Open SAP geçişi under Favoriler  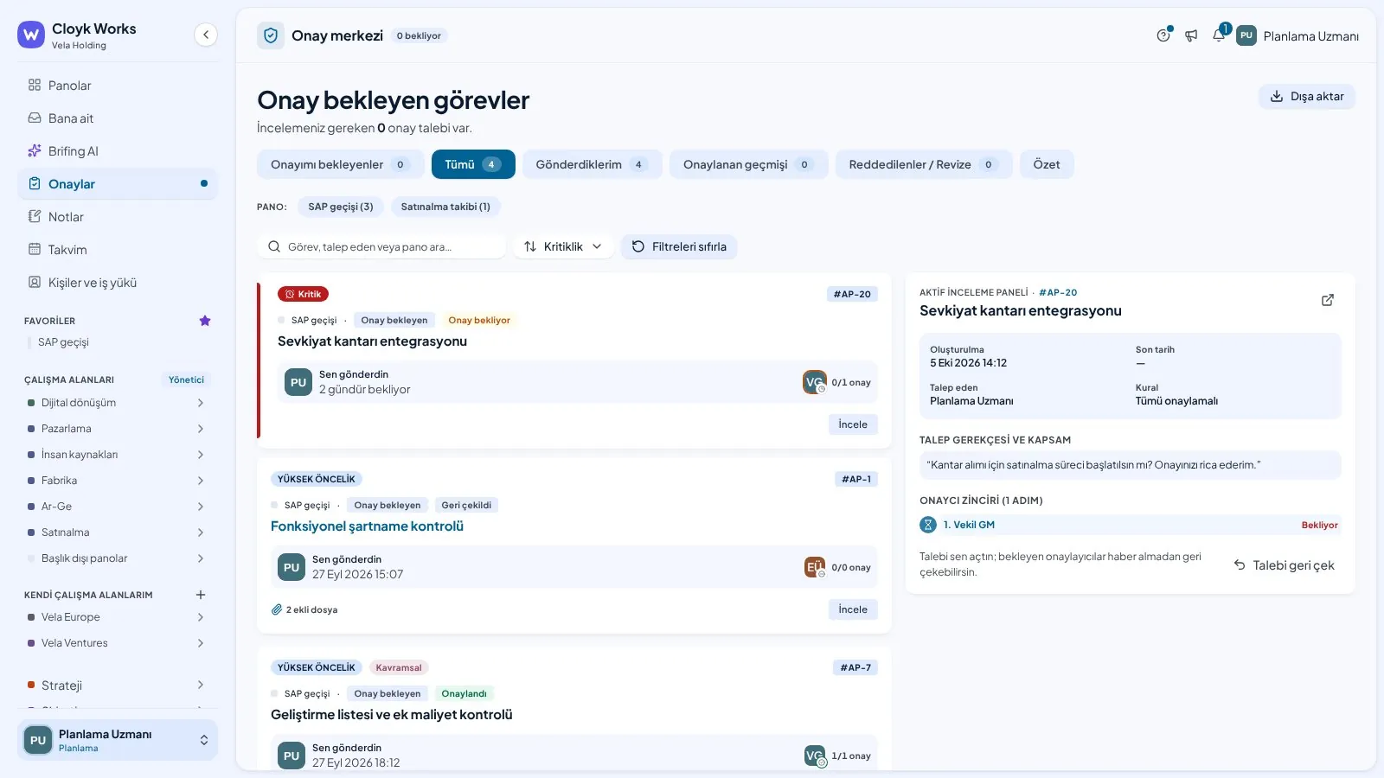pos(63,342)
